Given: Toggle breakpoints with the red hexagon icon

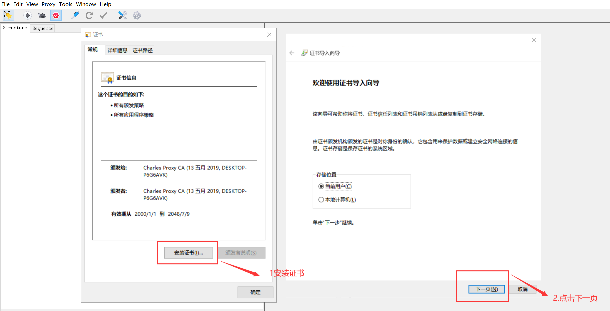Looking at the screenshot, I should [x=56, y=15].
